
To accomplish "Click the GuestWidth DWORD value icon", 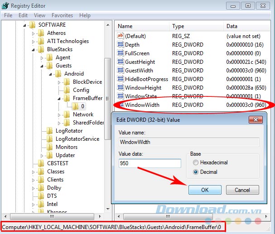I will pos(121,70).
